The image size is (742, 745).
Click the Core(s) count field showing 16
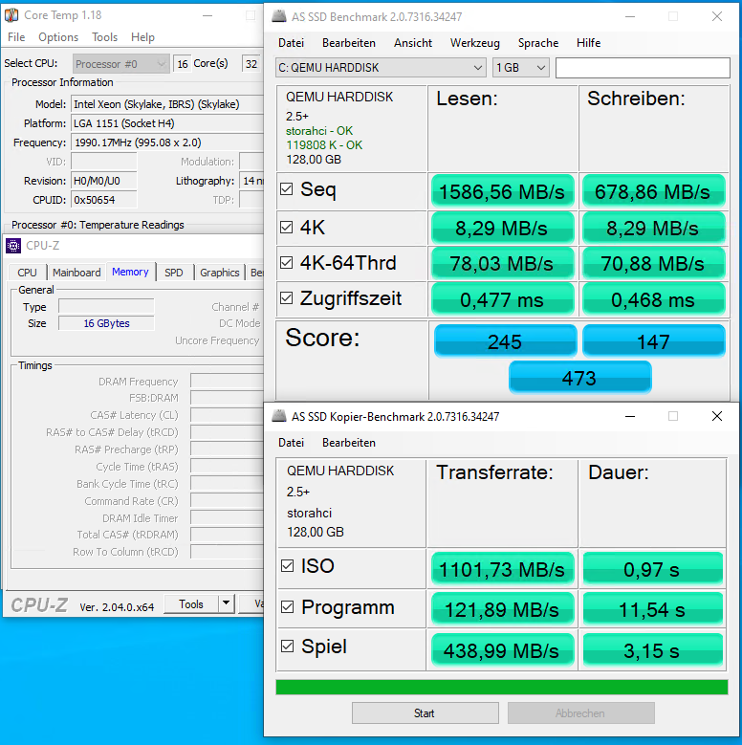(x=183, y=64)
